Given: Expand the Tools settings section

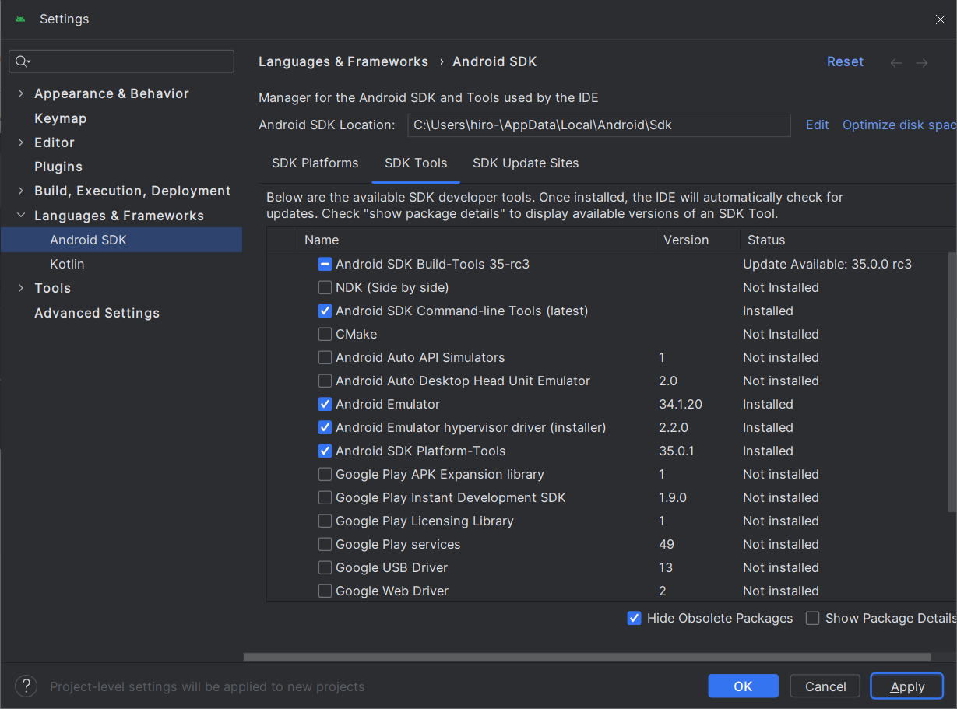Looking at the screenshot, I should [20, 288].
